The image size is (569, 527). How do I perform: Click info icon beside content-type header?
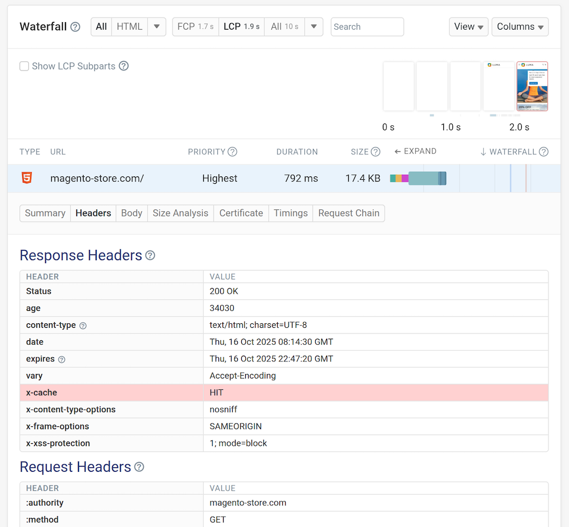[x=83, y=326]
